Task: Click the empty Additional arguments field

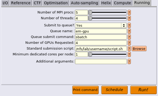Action: click(x=101, y=61)
